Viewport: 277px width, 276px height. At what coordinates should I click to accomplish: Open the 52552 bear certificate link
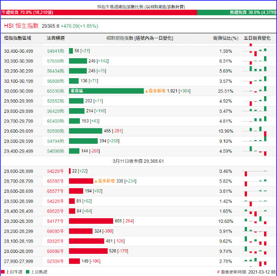click(56, 101)
